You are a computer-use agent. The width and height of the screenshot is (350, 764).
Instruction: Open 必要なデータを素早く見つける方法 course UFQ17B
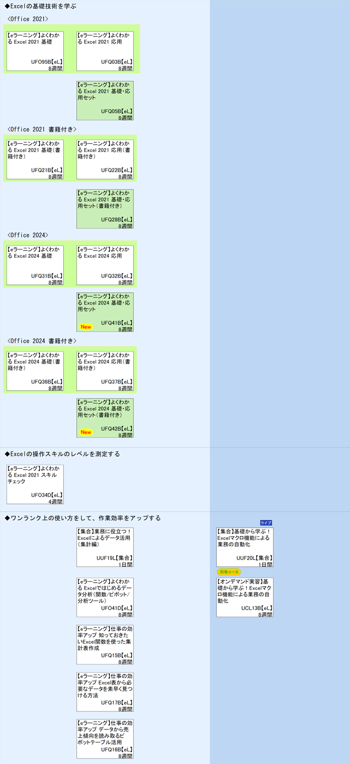(105, 692)
